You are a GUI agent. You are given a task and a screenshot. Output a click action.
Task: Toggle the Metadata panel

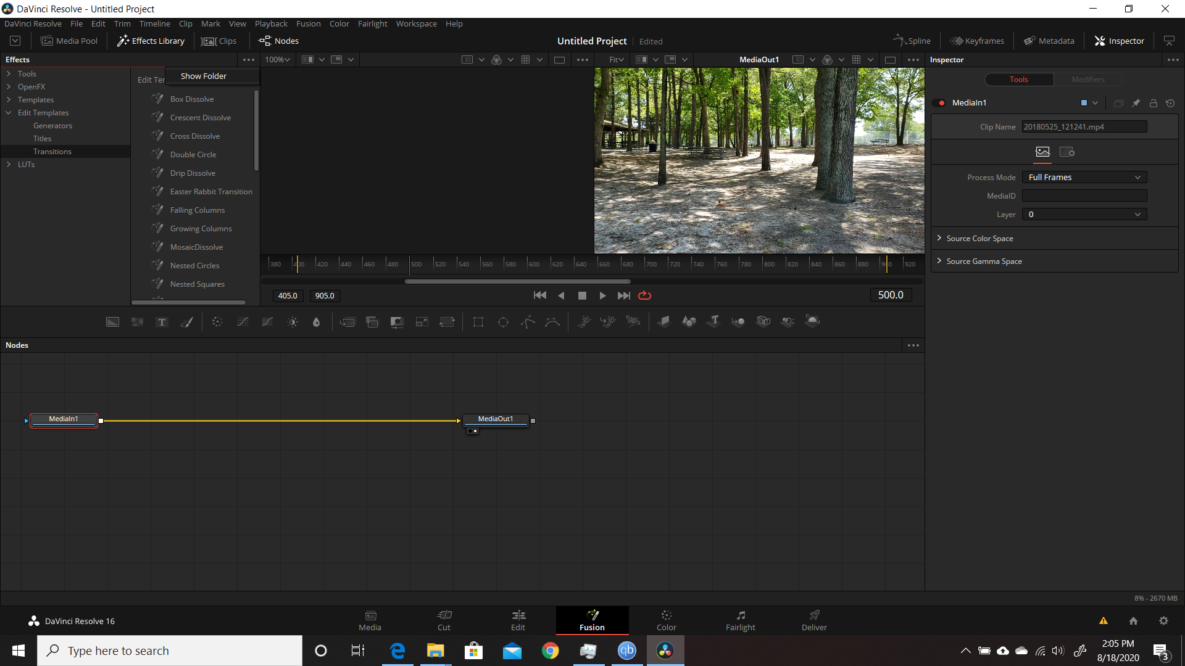click(1049, 41)
